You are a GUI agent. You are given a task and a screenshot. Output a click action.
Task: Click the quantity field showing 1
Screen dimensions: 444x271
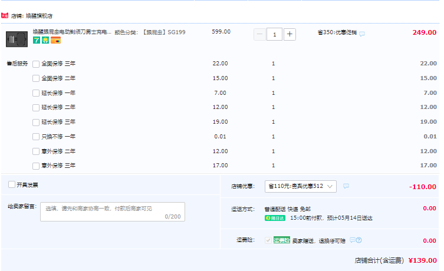coord(274,35)
